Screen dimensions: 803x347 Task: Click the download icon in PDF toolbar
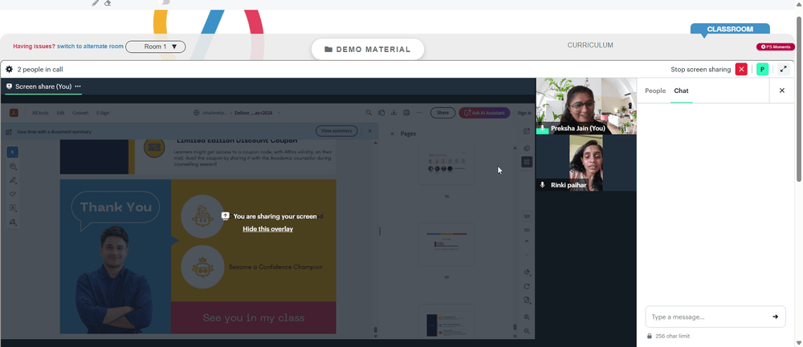click(x=393, y=113)
